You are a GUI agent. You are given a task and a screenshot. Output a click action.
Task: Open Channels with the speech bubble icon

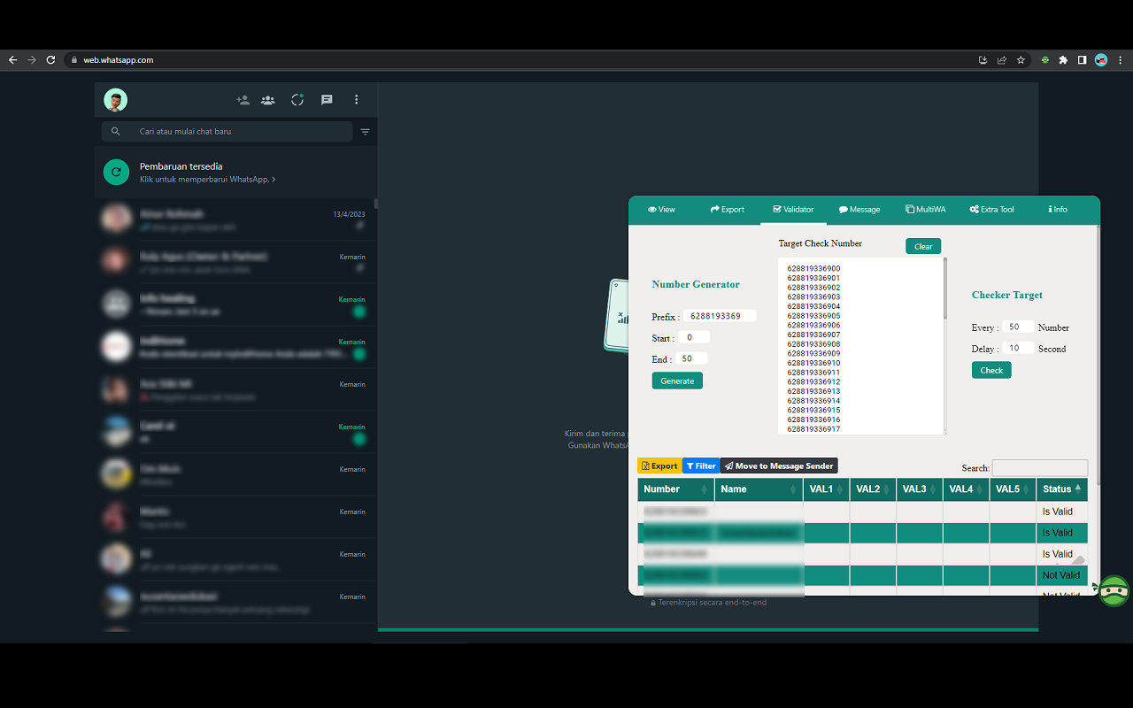point(326,100)
